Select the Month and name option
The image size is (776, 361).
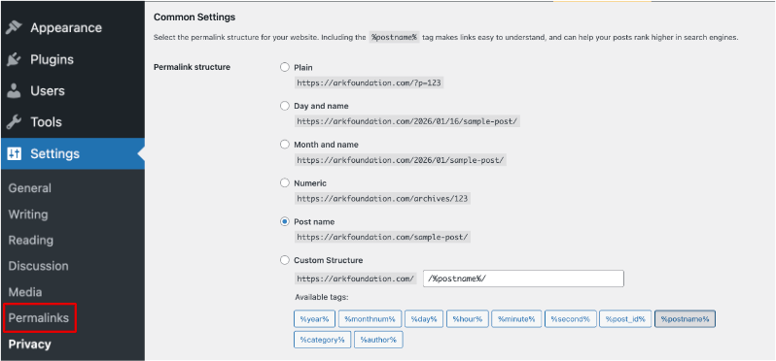pos(285,145)
